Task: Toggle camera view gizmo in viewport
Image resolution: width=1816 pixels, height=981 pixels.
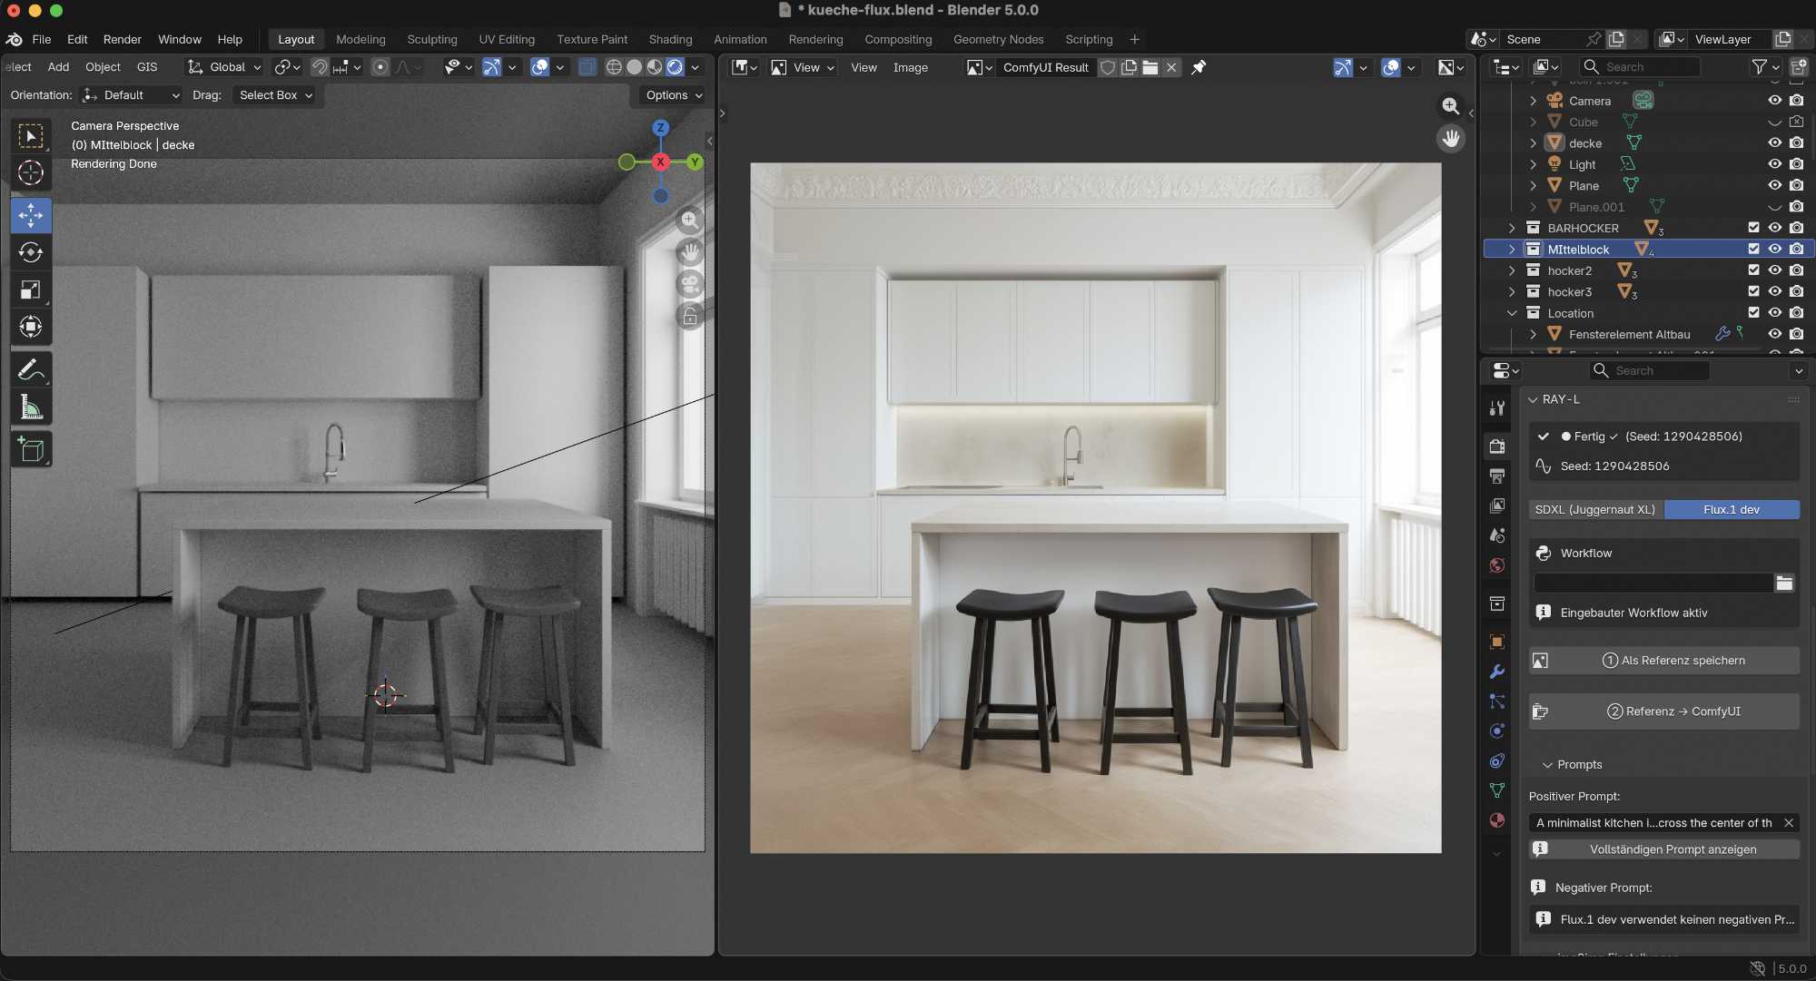Action: pyautogui.click(x=689, y=284)
